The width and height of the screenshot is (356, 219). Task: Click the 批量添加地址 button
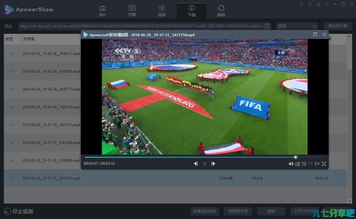(205, 211)
